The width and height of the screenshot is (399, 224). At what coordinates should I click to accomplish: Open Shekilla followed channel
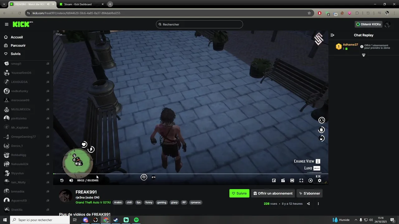point(26,210)
